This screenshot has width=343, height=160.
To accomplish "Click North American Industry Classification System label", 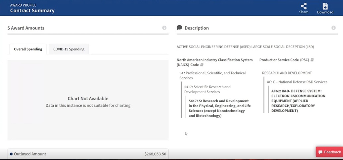I will (x=215, y=62).
